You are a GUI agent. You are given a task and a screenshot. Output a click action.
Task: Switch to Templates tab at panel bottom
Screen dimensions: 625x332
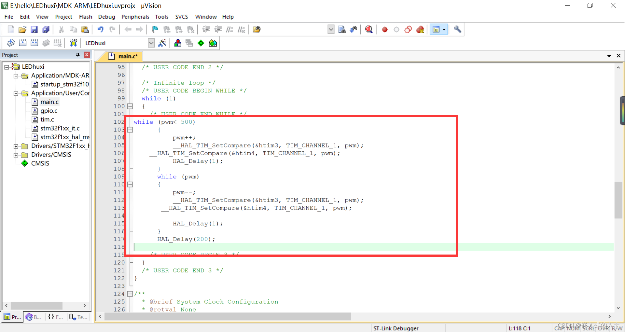(x=78, y=317)
